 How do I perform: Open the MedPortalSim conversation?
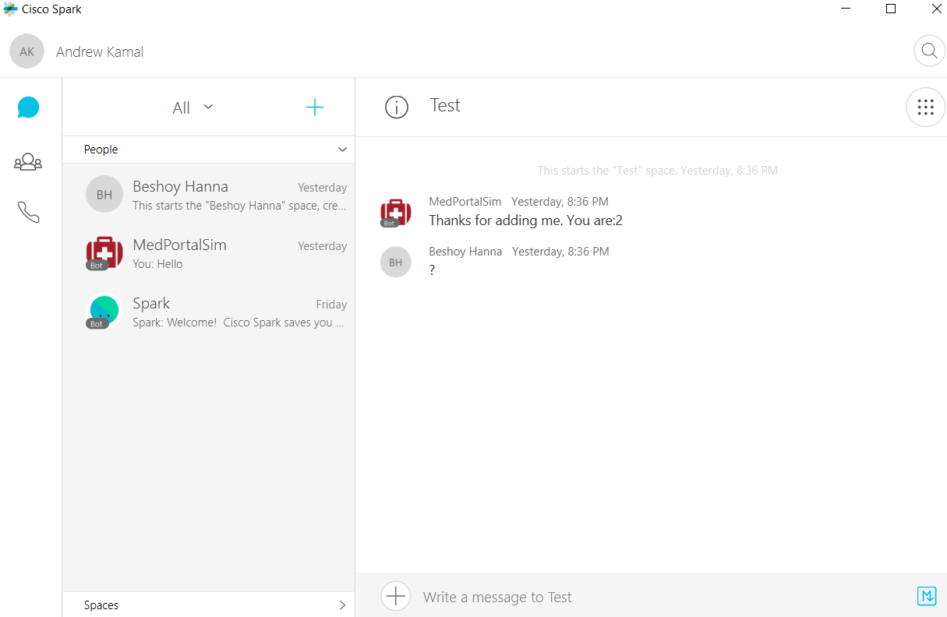pyautogui.click(x=208, y=253)
